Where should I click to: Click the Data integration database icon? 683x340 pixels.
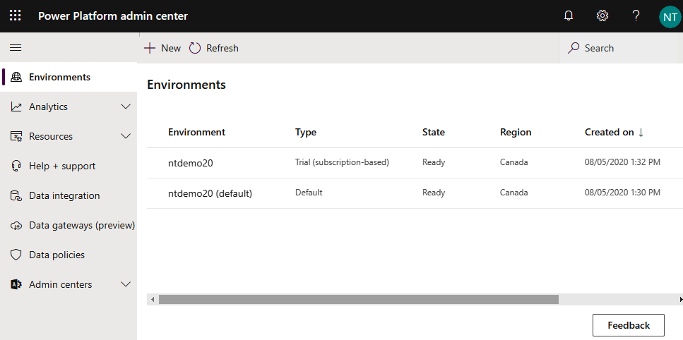click(16, 195)
